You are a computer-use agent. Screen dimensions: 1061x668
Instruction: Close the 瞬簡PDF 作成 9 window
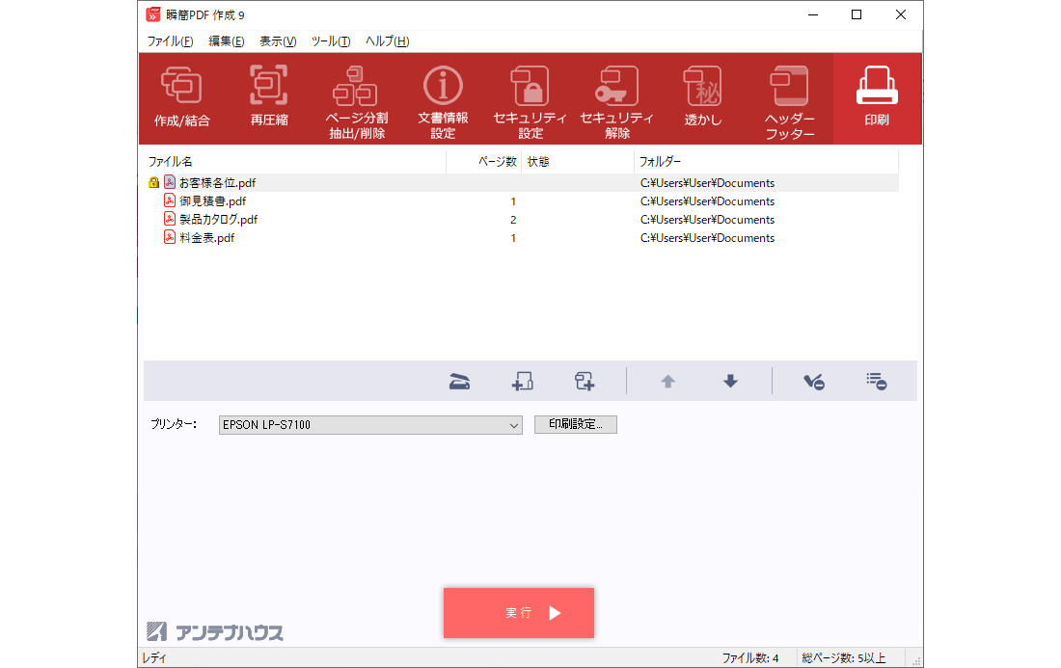coord(901,14)
